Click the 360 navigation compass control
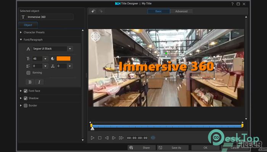267x152 pixels. [95, 36]
